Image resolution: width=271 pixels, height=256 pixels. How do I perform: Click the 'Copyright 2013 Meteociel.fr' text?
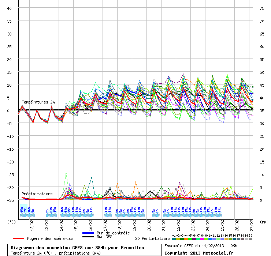[x=199, y=253]
